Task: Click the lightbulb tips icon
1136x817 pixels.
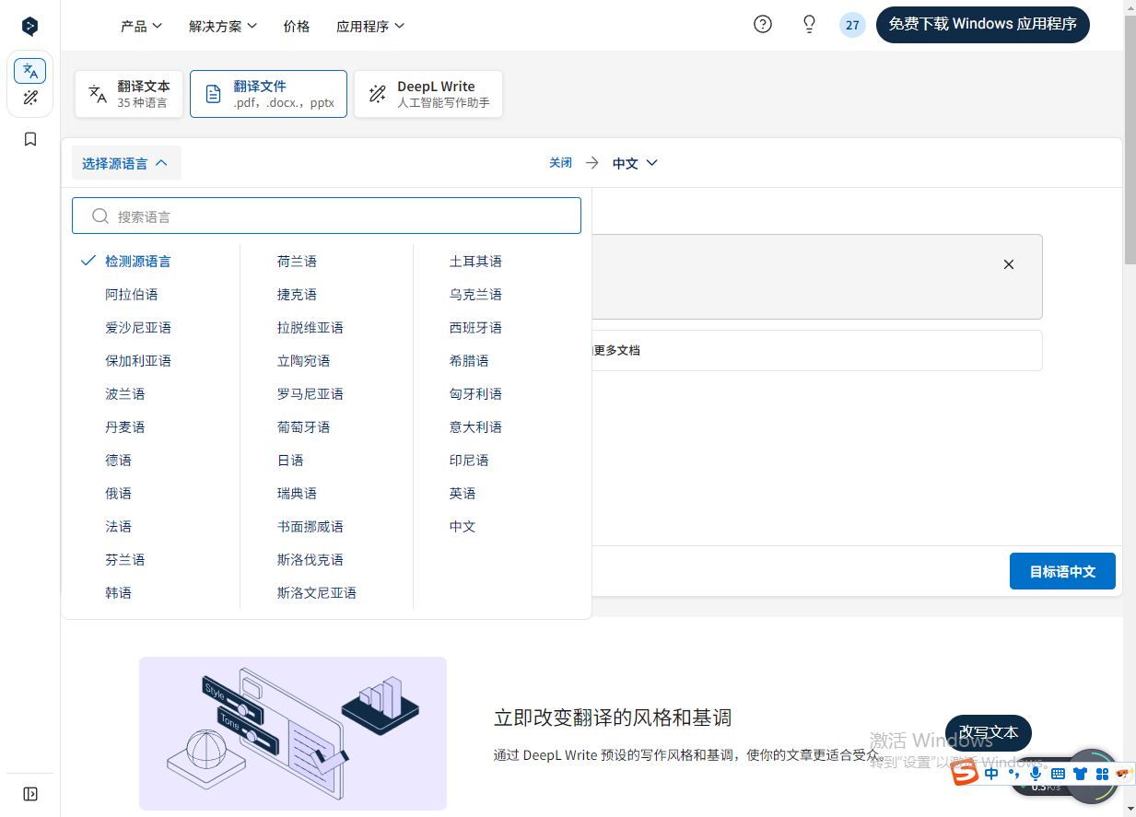Action: tap(809, 24)
